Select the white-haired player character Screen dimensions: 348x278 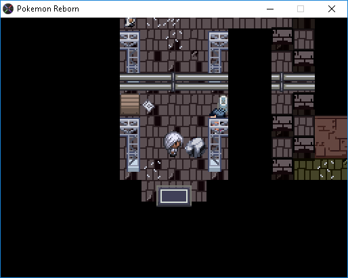(173, 144)
